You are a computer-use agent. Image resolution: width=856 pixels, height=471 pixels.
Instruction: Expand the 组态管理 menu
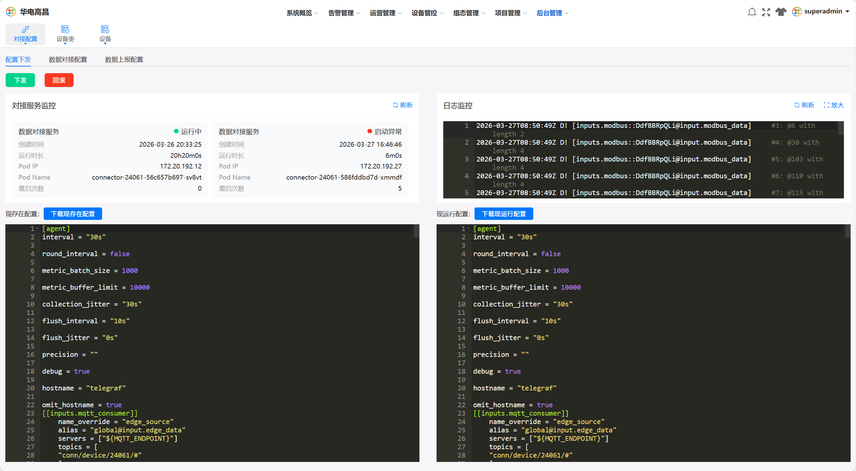469,13
